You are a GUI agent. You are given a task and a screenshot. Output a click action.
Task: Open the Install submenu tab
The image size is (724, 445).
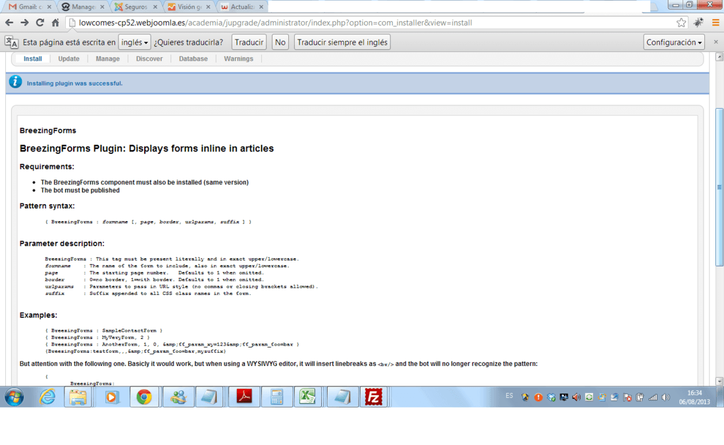click(33, 59)
